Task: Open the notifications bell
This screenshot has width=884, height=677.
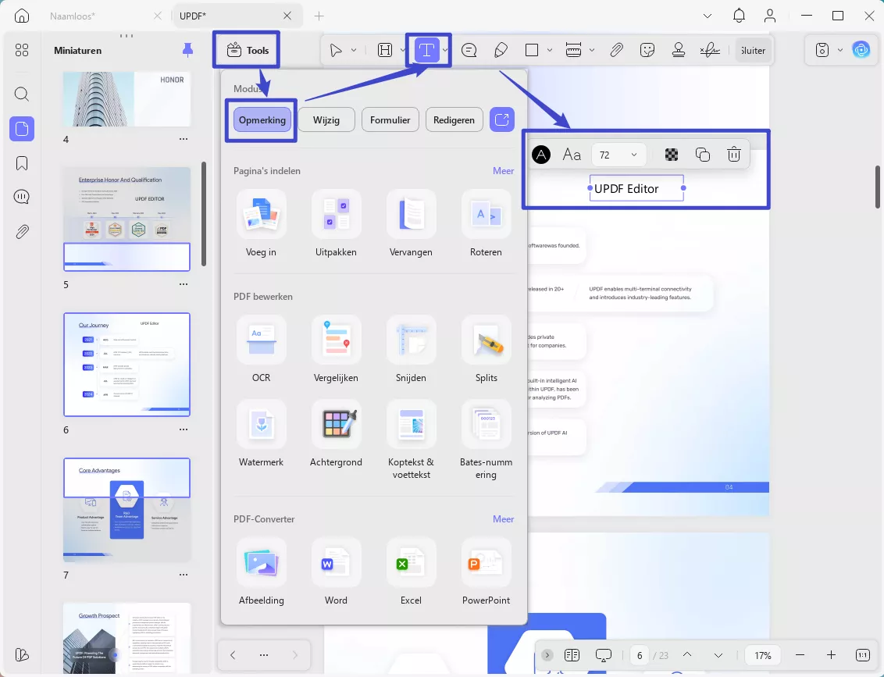Action: (739, 16)
